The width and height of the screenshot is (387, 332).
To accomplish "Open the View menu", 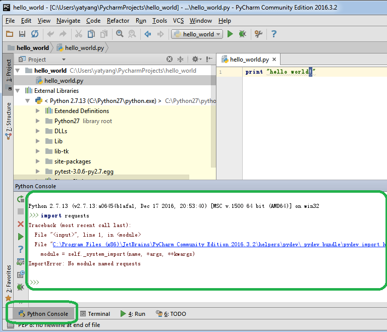I will point(44,21).
